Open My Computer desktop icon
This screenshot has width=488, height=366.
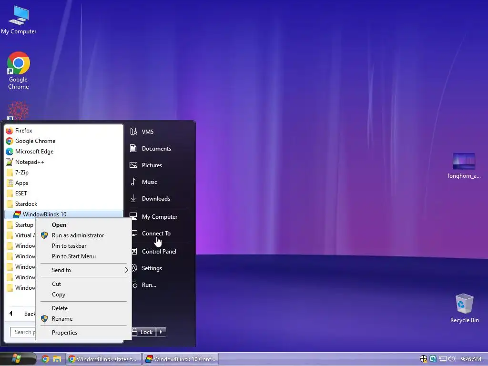coord(19,20)
